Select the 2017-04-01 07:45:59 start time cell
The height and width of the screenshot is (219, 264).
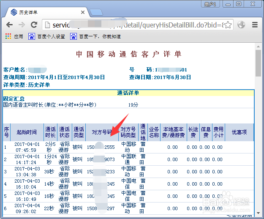(x=27, y=147)
